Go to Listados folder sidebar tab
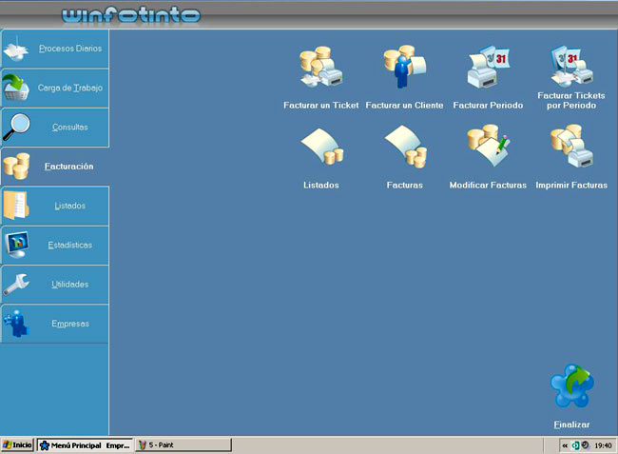 [x=55, y=206]
